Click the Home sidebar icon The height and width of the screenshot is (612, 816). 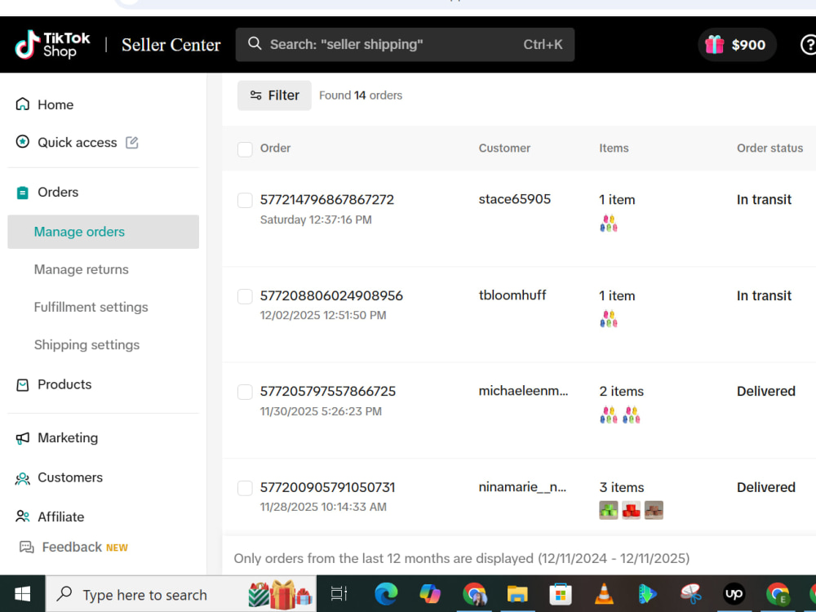pos(22,104)
